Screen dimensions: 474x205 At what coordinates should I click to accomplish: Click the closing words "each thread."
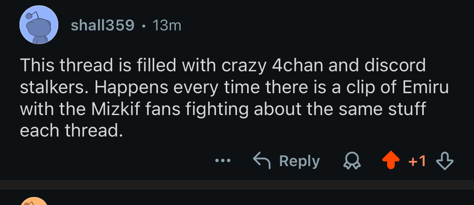[x=71, y=131]
